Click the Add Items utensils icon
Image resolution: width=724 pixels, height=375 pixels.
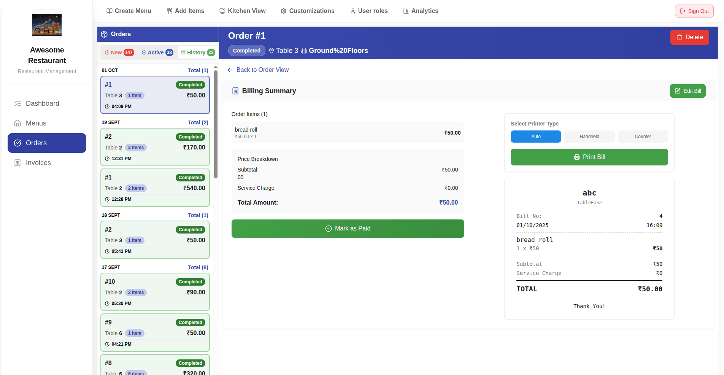[x=170, y=11]
